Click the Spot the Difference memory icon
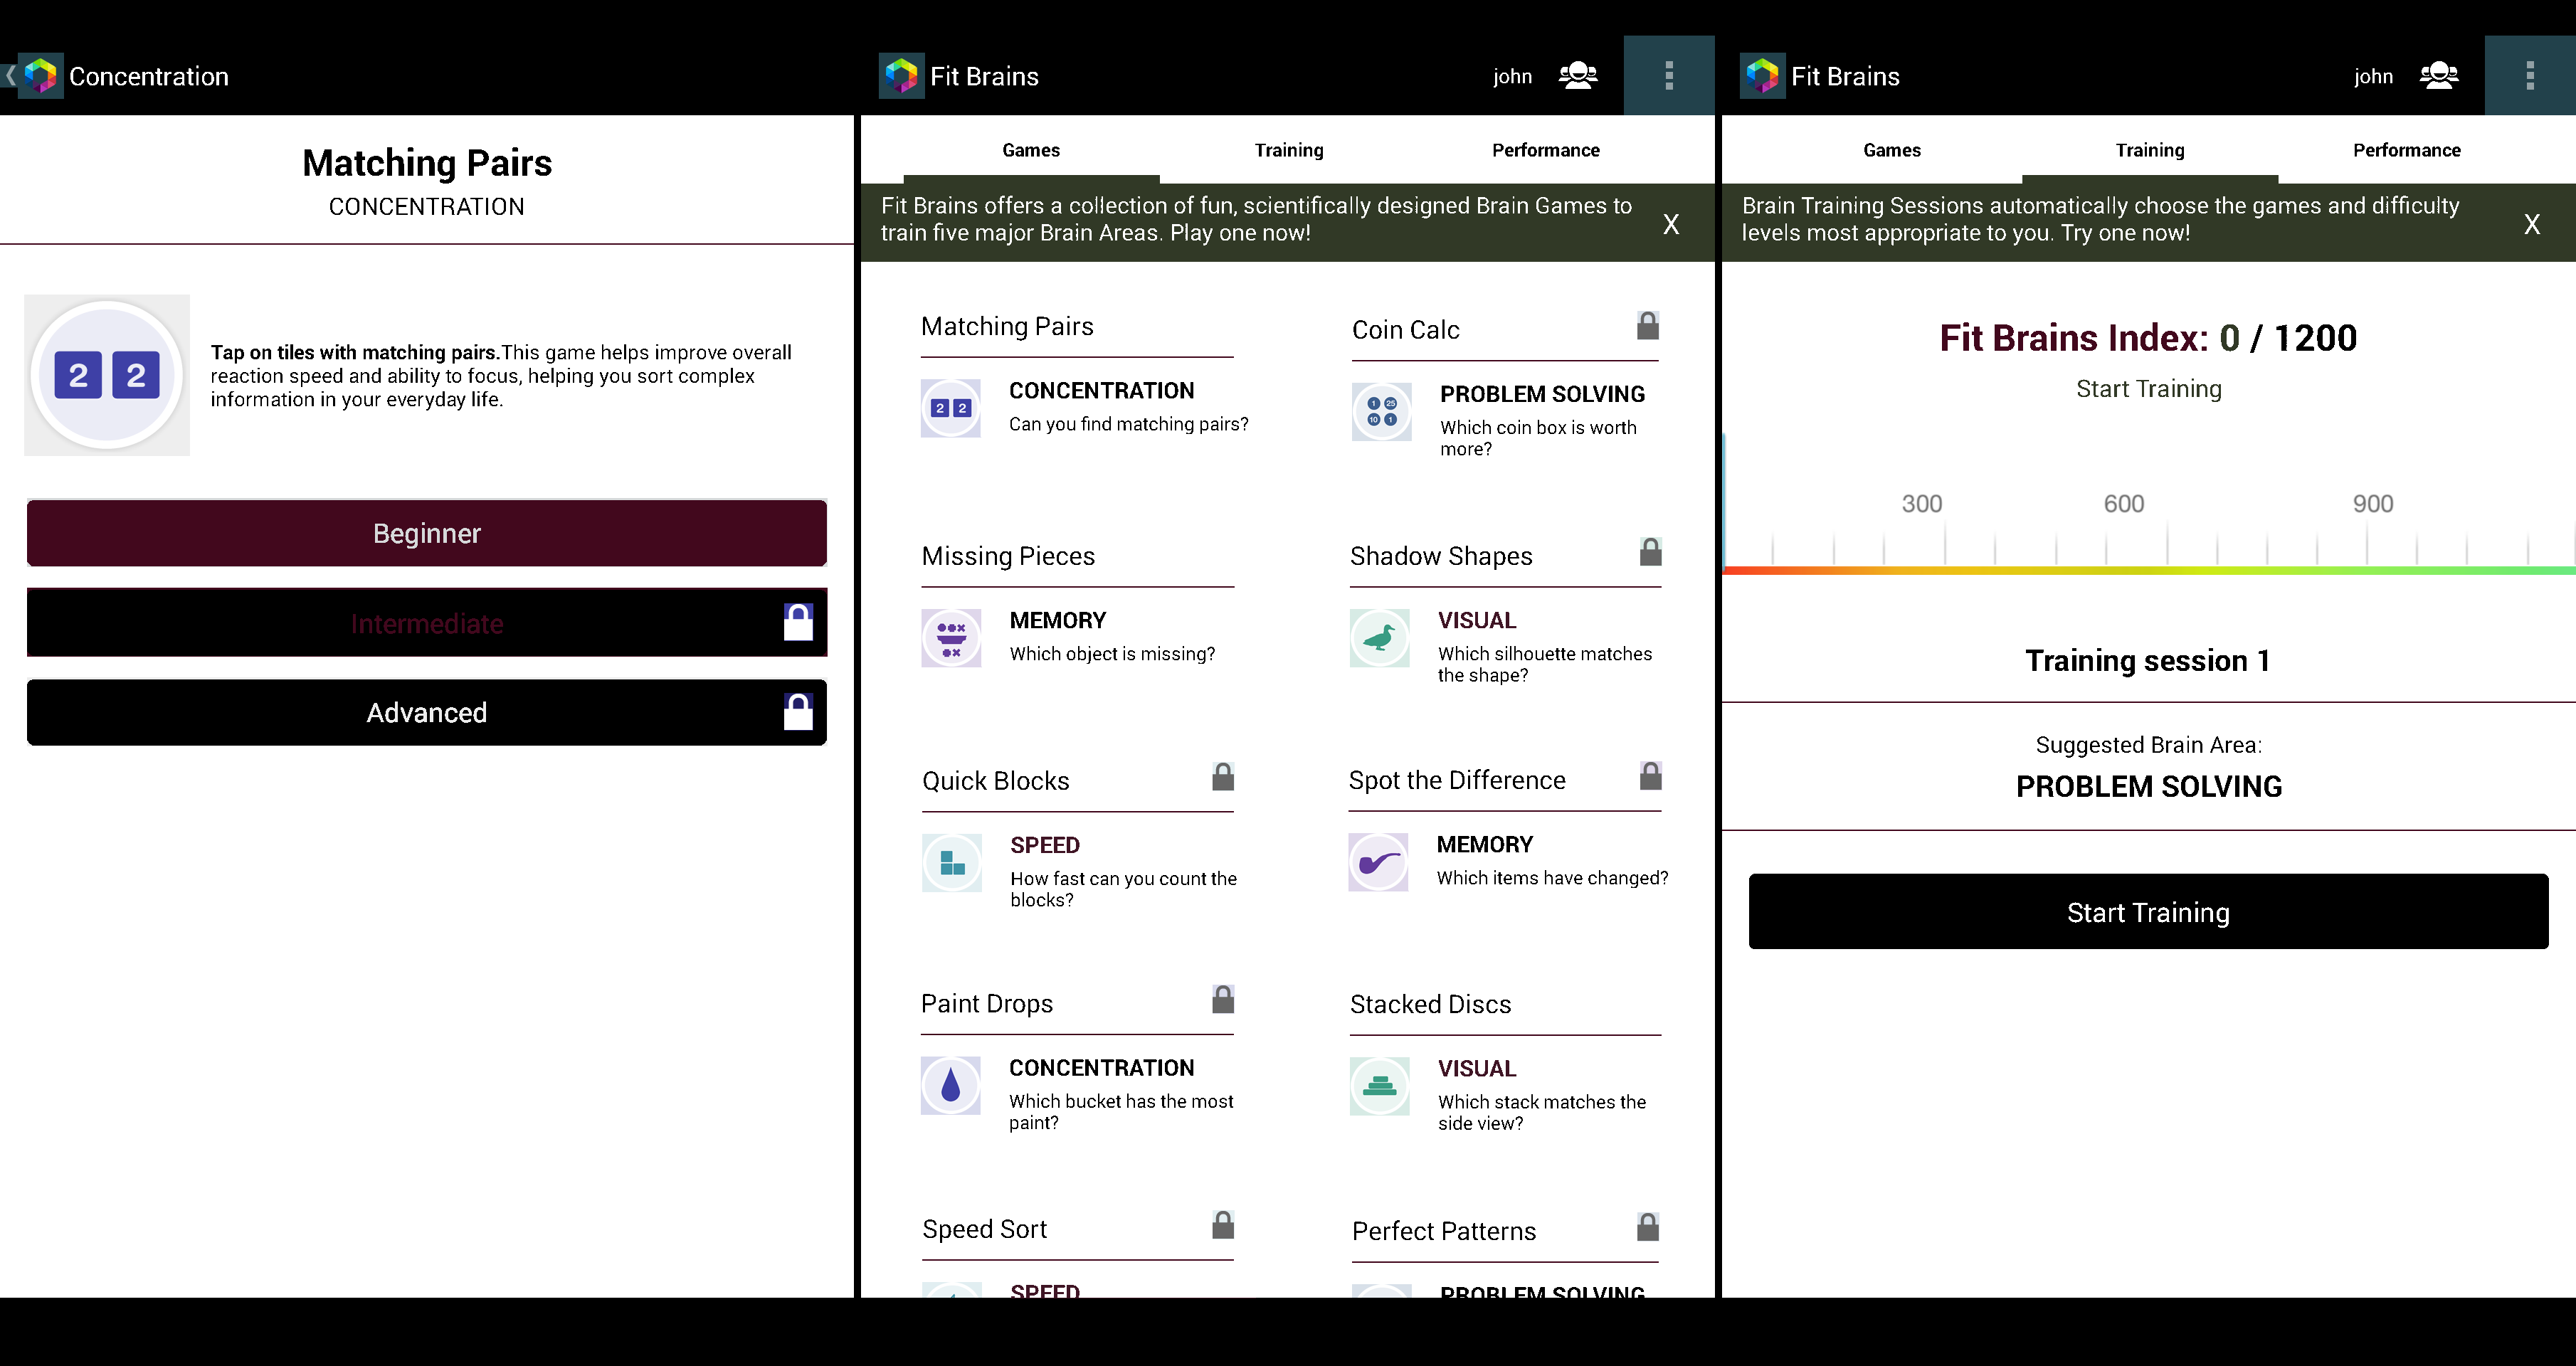The image size is (2576, 1366). pos(1378,859)
